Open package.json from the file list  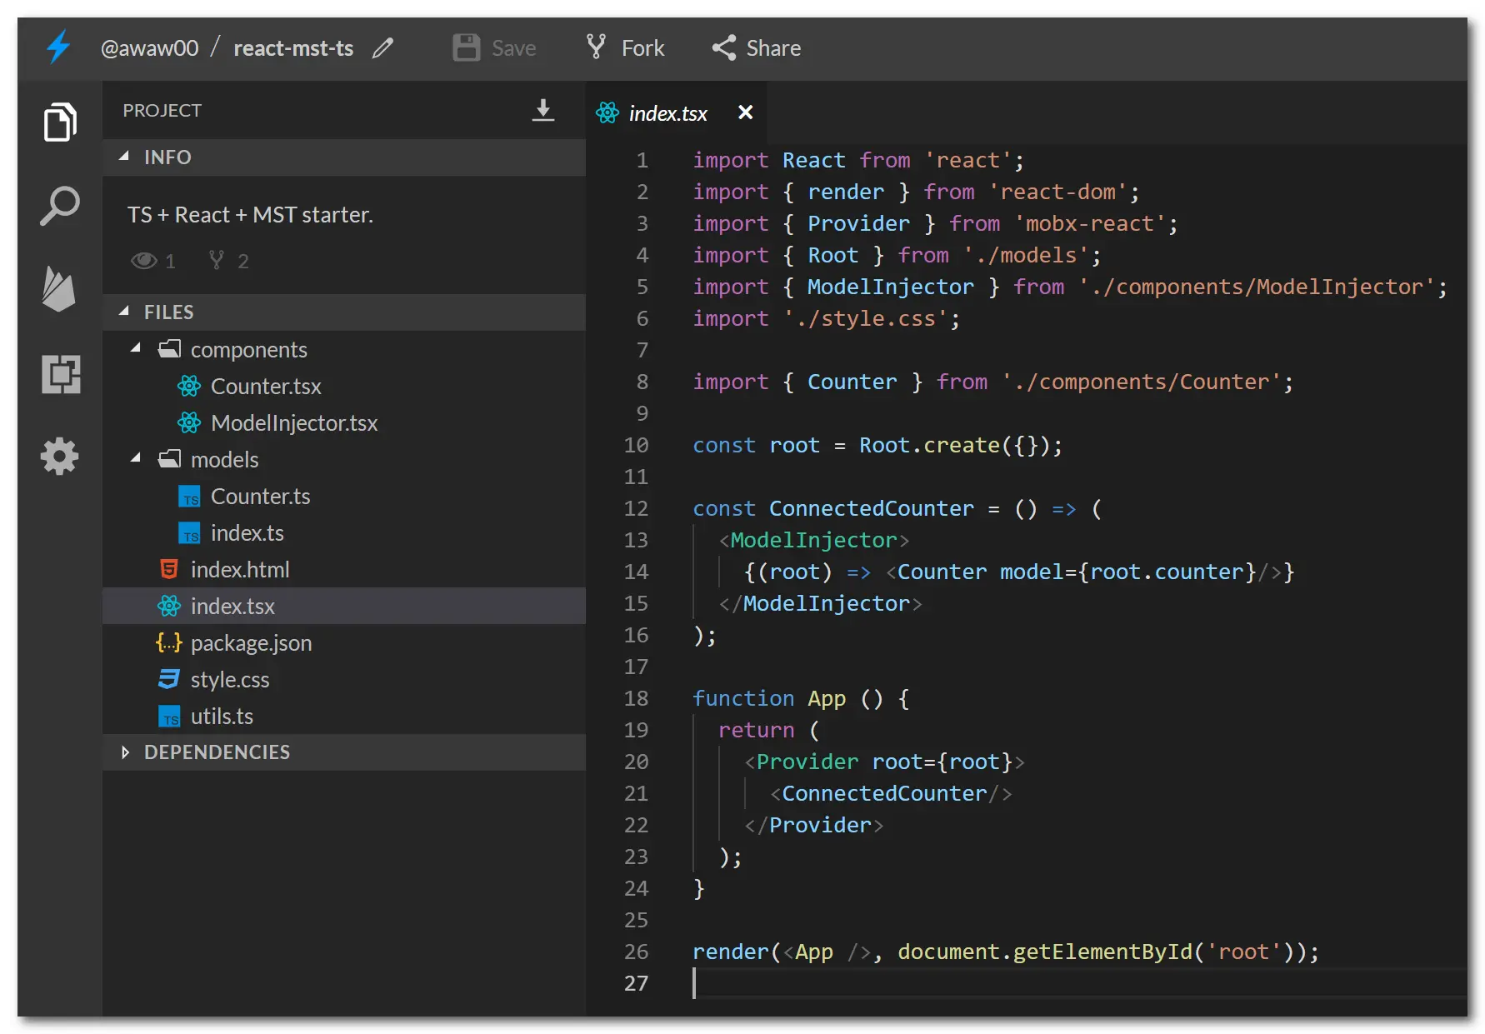tap(250, 643)
